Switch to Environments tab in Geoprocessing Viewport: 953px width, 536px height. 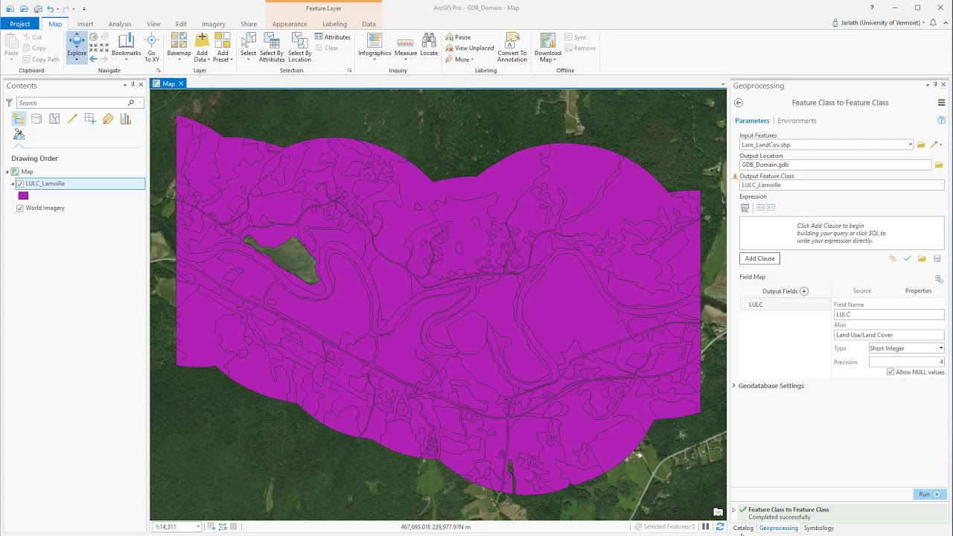point(797,121)
